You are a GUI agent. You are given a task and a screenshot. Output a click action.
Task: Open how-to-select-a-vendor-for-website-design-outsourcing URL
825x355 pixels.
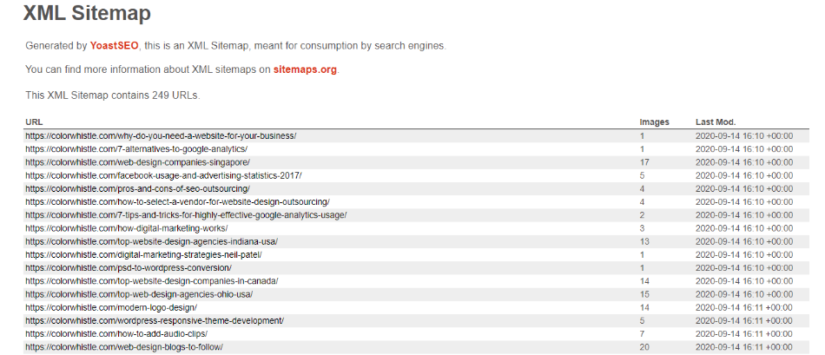177,201
